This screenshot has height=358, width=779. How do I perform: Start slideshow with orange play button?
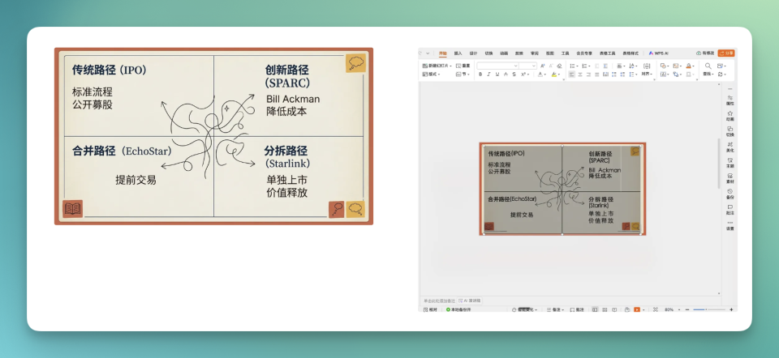point(637,309)
